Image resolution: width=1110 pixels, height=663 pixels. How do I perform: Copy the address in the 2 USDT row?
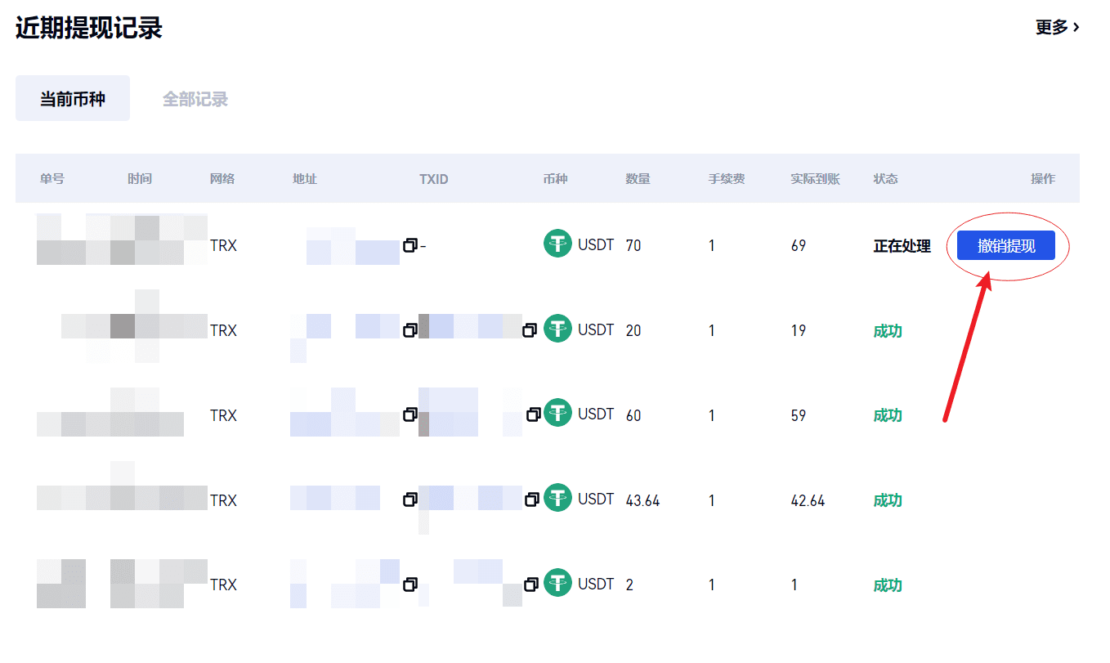pyautogui.click(x=410, y=585)
